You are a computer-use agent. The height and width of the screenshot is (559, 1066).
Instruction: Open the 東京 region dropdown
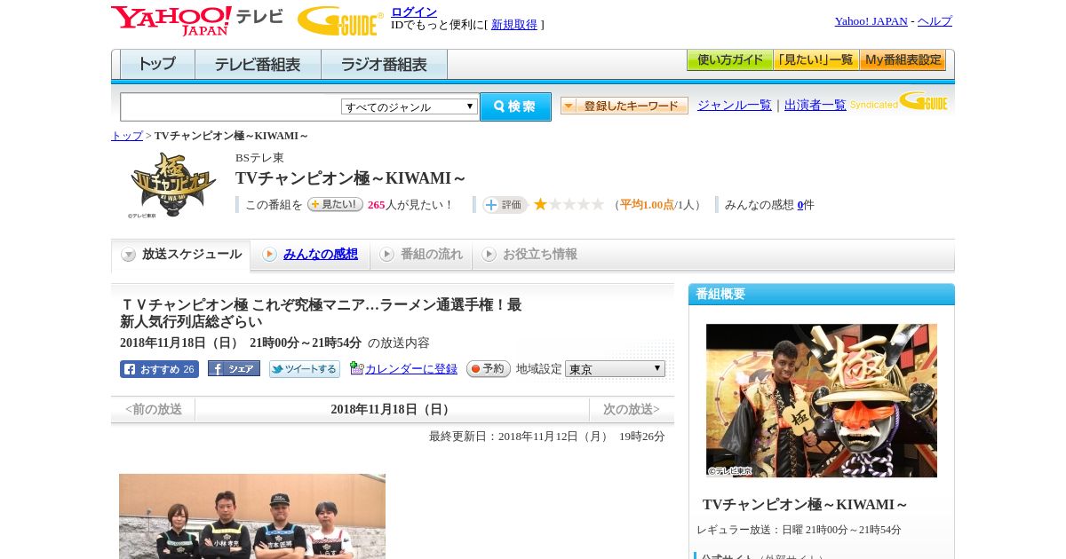point(615,369)
